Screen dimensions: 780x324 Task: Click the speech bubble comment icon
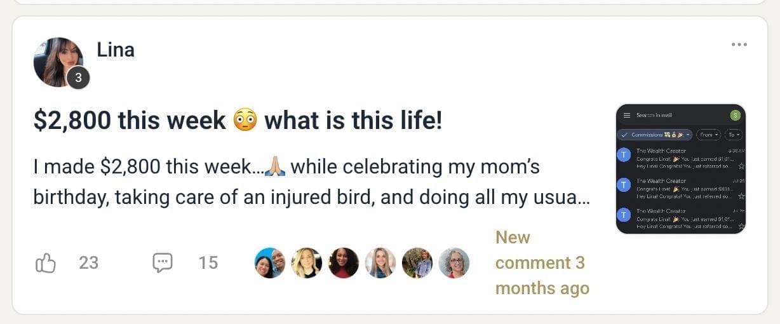pyautogui.click(x=163, y=262)
